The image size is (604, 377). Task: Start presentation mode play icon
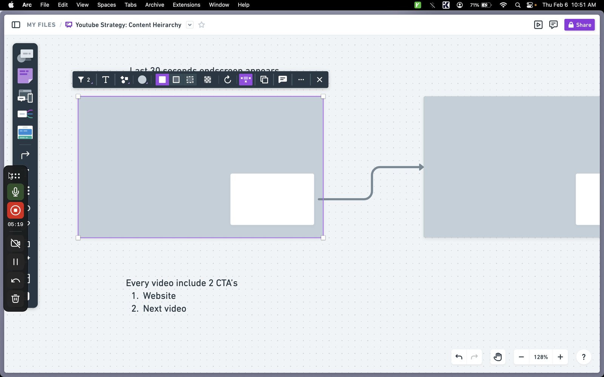(538, 25)
